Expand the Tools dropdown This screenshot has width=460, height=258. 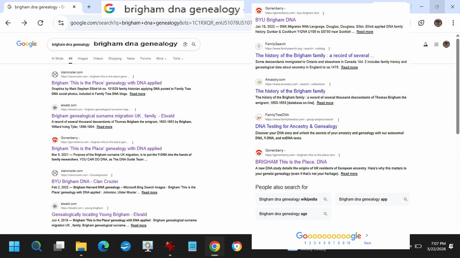point(178,59)
